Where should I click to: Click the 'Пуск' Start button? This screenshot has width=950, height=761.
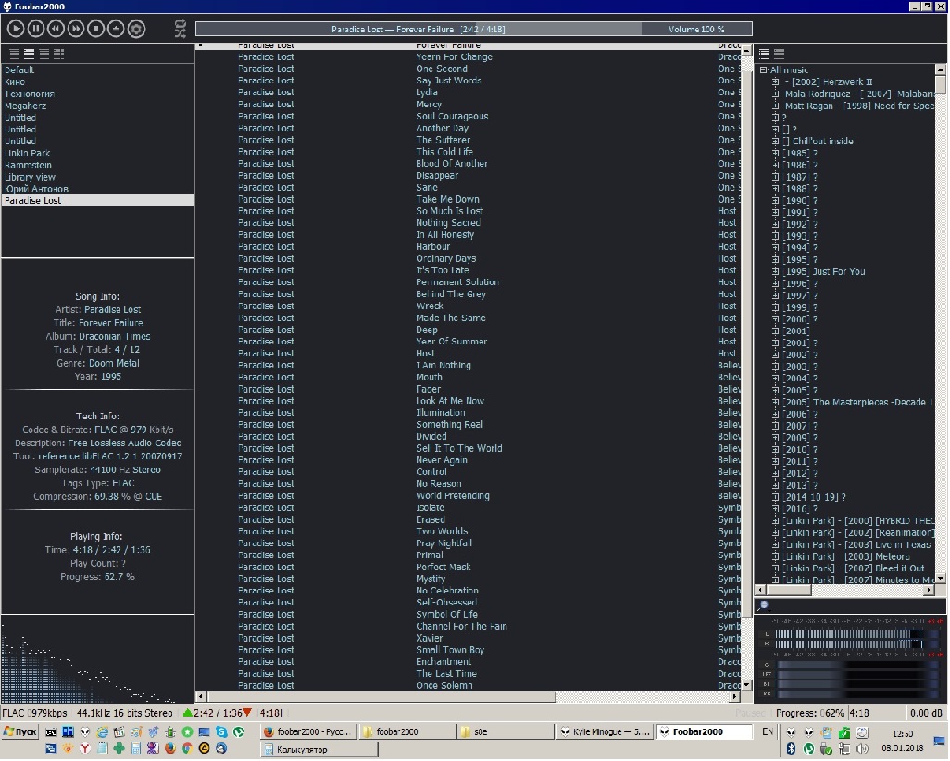[x=20, y=731]
